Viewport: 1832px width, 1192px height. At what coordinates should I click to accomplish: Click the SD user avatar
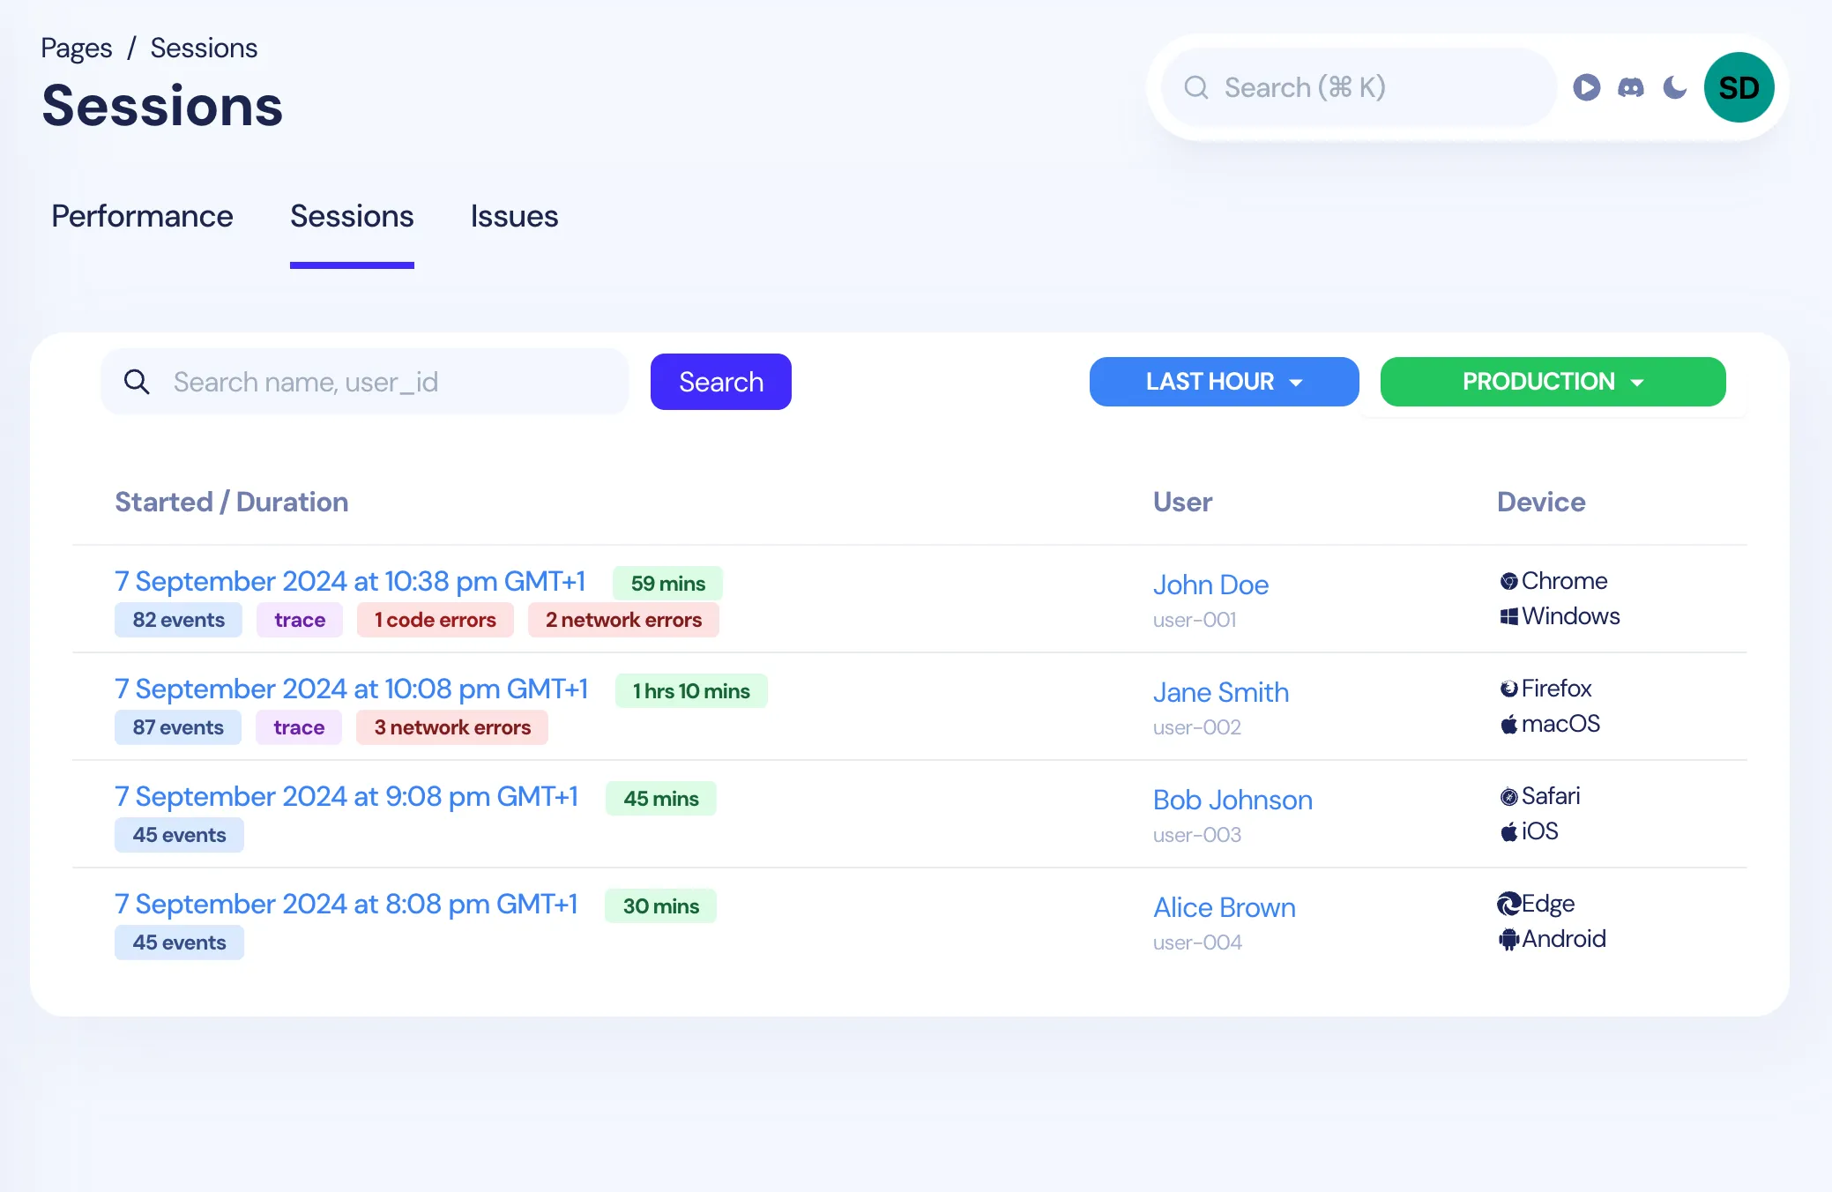[x=1739, y=87]
